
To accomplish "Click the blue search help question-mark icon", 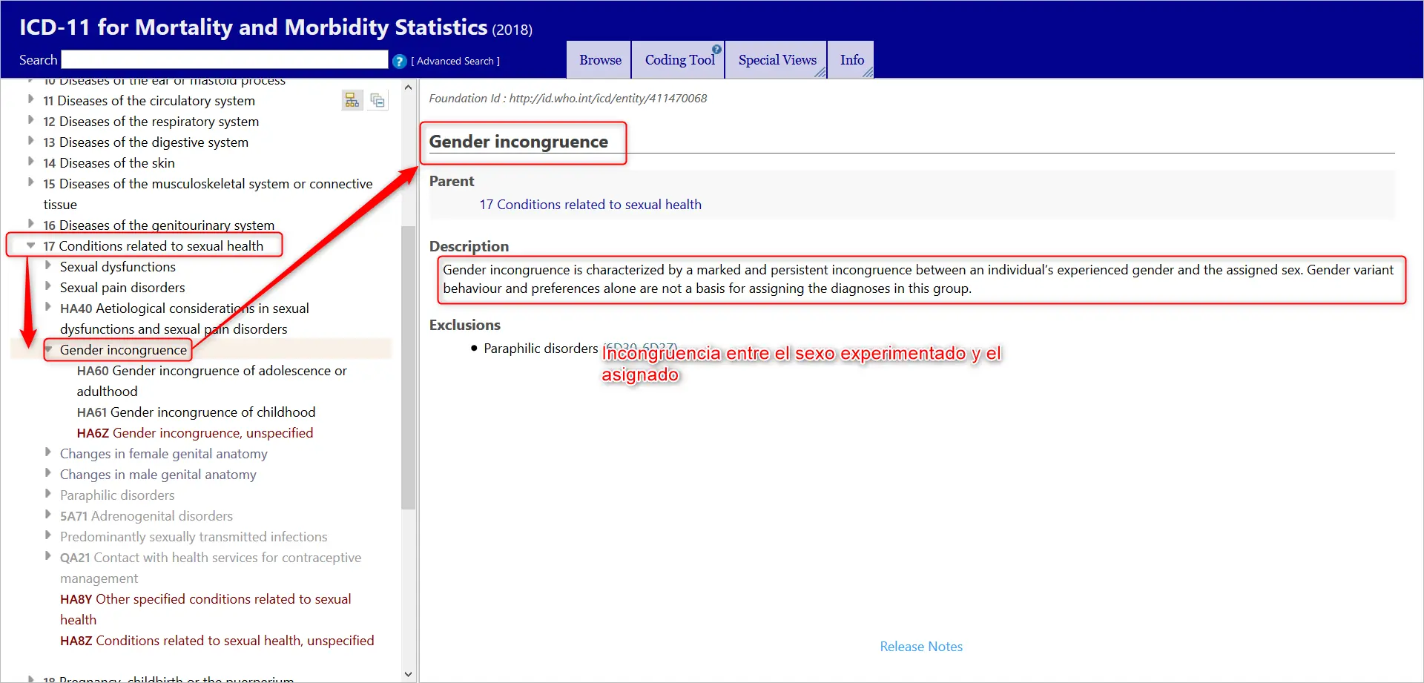I will (x=399, y=62).
